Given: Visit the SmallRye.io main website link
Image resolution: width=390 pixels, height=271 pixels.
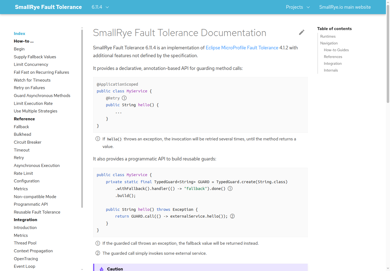Looking at the screenshot, I should (x=345, y=7).
